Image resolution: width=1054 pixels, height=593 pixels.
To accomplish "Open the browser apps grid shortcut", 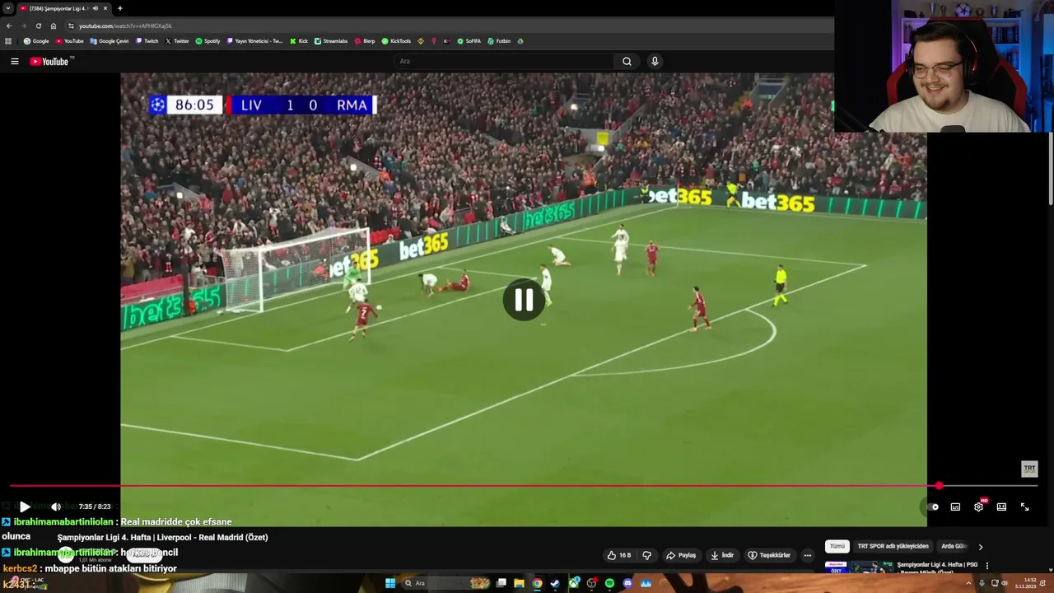I will [8, 41].
